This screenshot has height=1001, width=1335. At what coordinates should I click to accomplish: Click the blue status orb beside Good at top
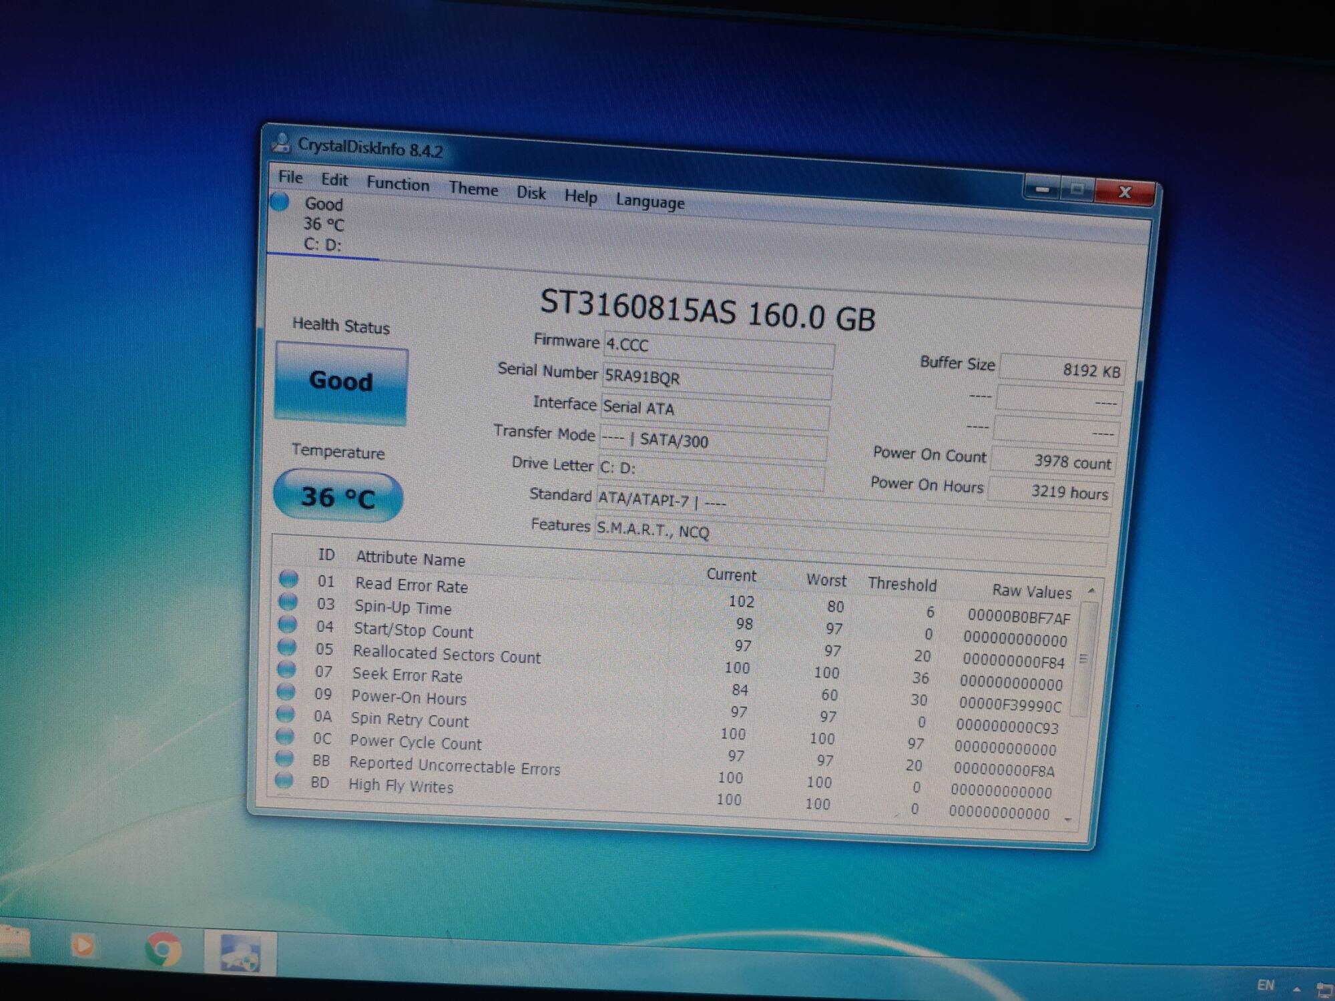click(x=280, y=201)
